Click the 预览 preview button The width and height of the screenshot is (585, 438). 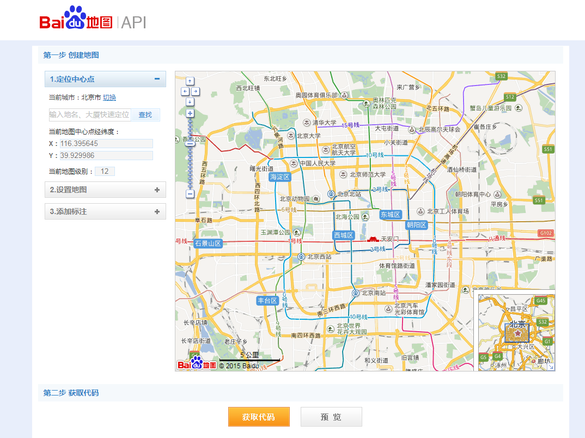point(331,417)
